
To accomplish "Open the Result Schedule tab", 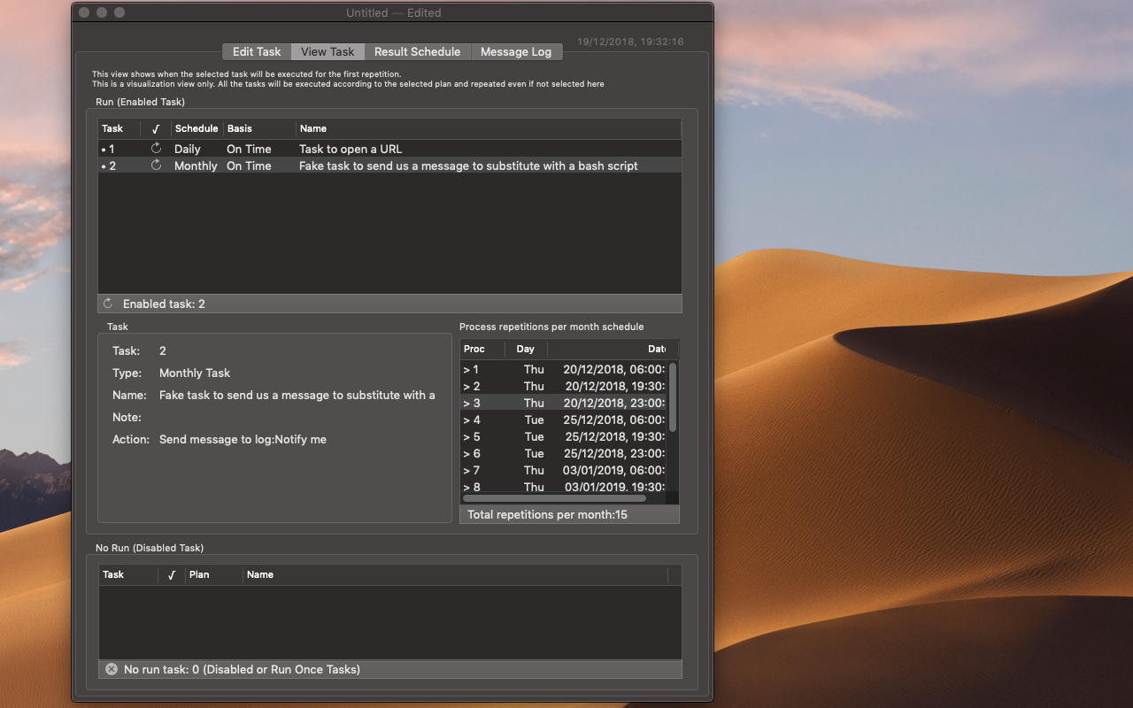I will pos(417,51).
